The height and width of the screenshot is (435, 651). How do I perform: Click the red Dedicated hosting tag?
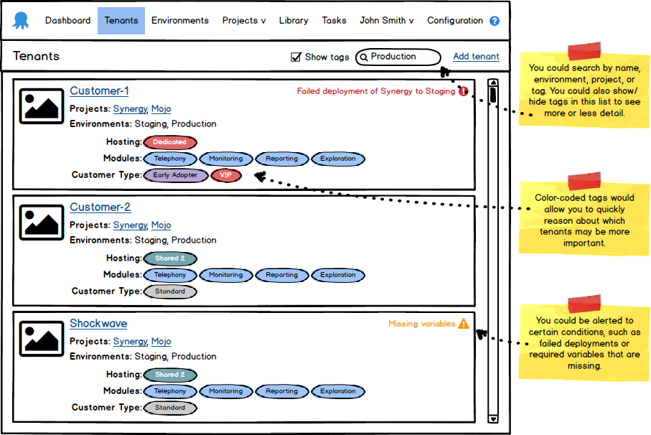click(x=170, y=142)
